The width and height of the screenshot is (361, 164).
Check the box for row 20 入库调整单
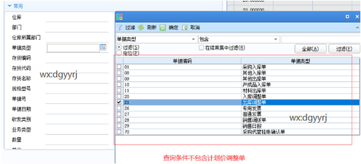click(x=119, y=96)
